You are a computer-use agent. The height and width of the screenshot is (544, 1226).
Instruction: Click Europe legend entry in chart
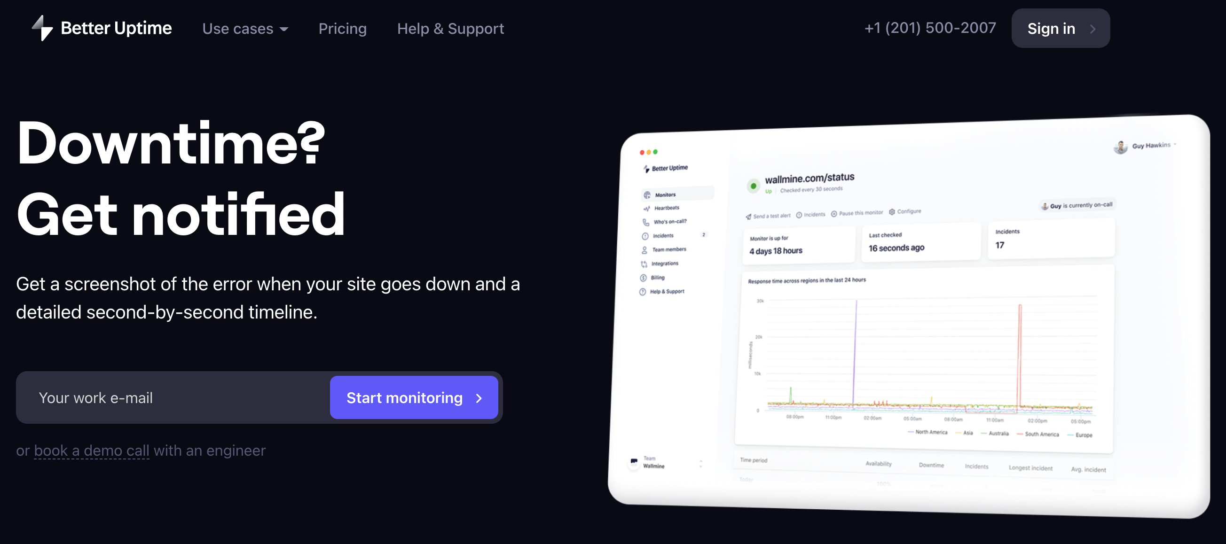click(x=1079, y=435)
